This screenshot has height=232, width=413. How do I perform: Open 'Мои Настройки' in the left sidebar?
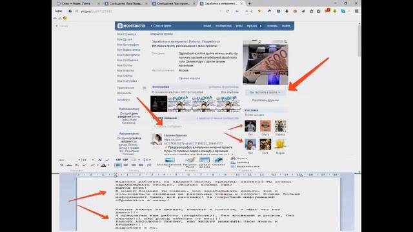[127, 81]
